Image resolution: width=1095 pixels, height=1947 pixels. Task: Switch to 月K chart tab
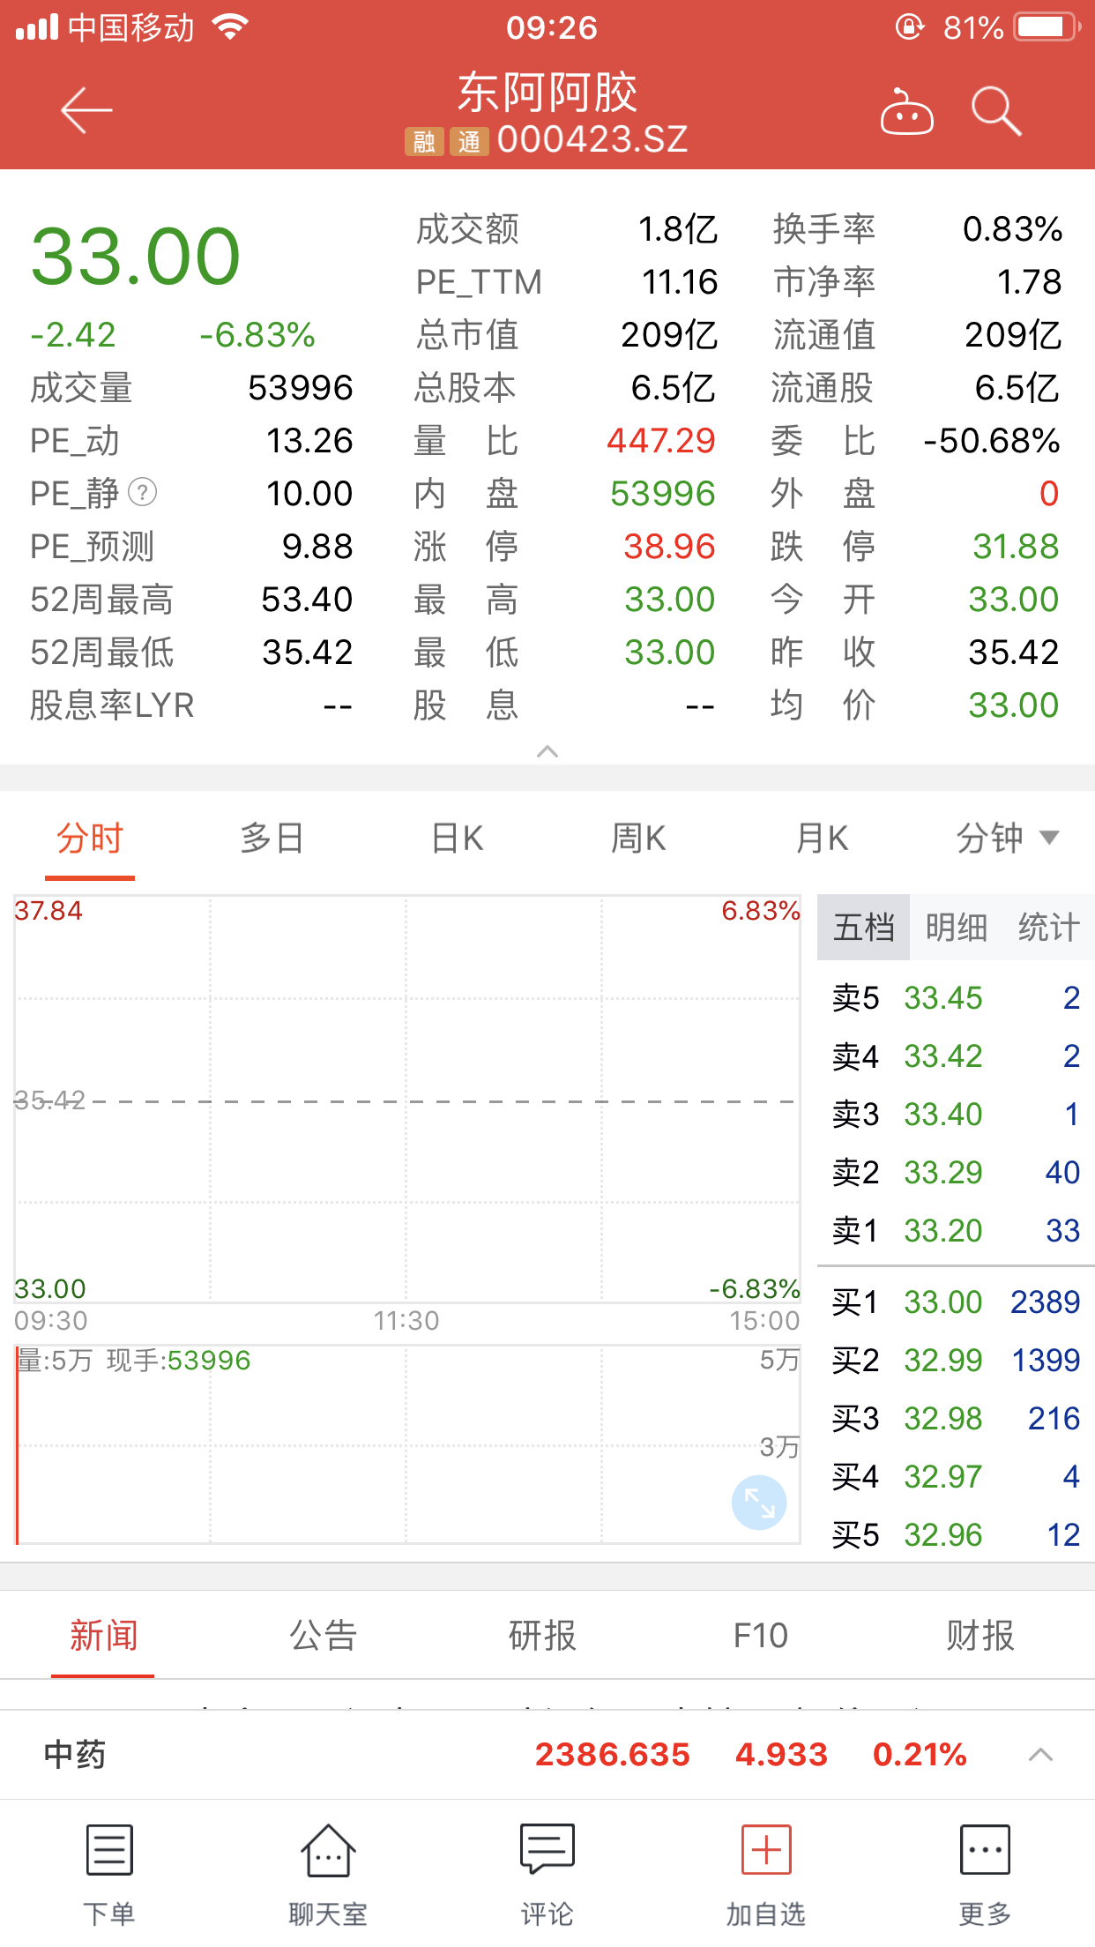coord(823,838)
